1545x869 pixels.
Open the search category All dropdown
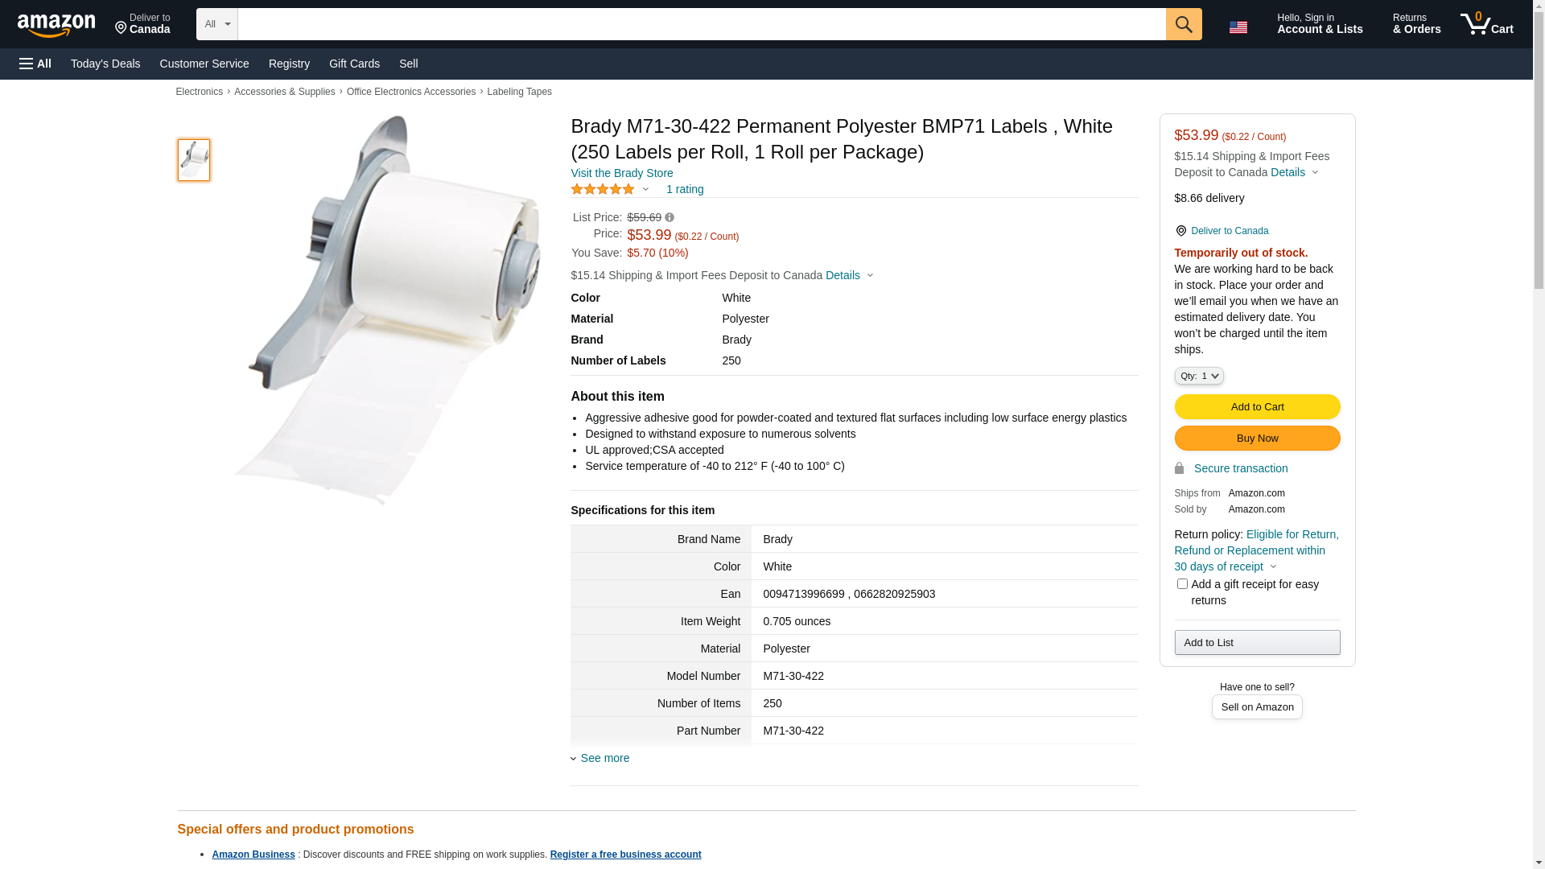(216, 24)
